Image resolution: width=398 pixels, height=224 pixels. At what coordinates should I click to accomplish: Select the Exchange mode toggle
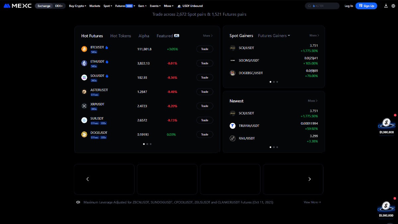(44, 6)
